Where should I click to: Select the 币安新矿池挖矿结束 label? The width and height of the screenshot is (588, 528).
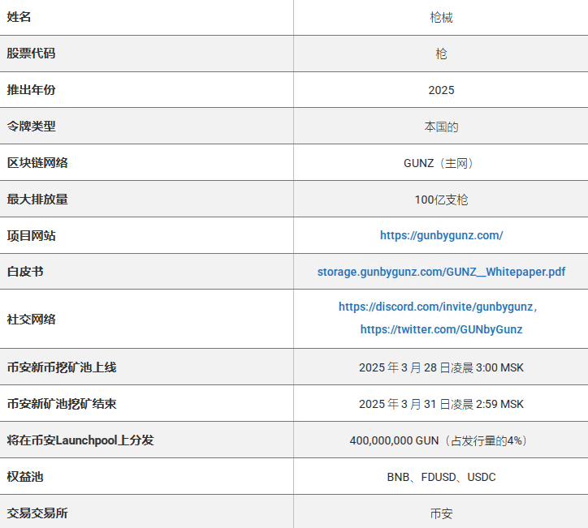click(x=62, y=404)
